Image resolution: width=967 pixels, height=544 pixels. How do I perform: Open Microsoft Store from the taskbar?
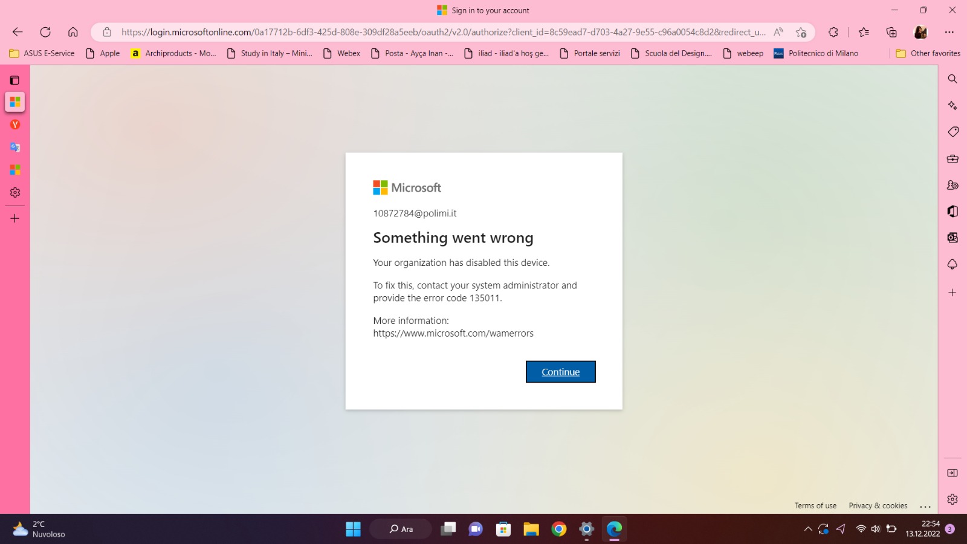click(503, 529)
